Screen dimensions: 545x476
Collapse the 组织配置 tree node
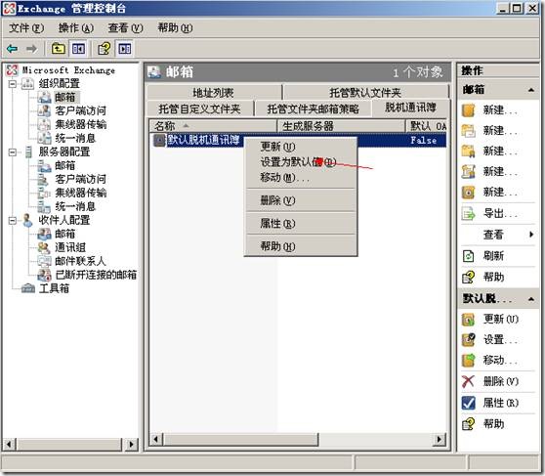13,84
